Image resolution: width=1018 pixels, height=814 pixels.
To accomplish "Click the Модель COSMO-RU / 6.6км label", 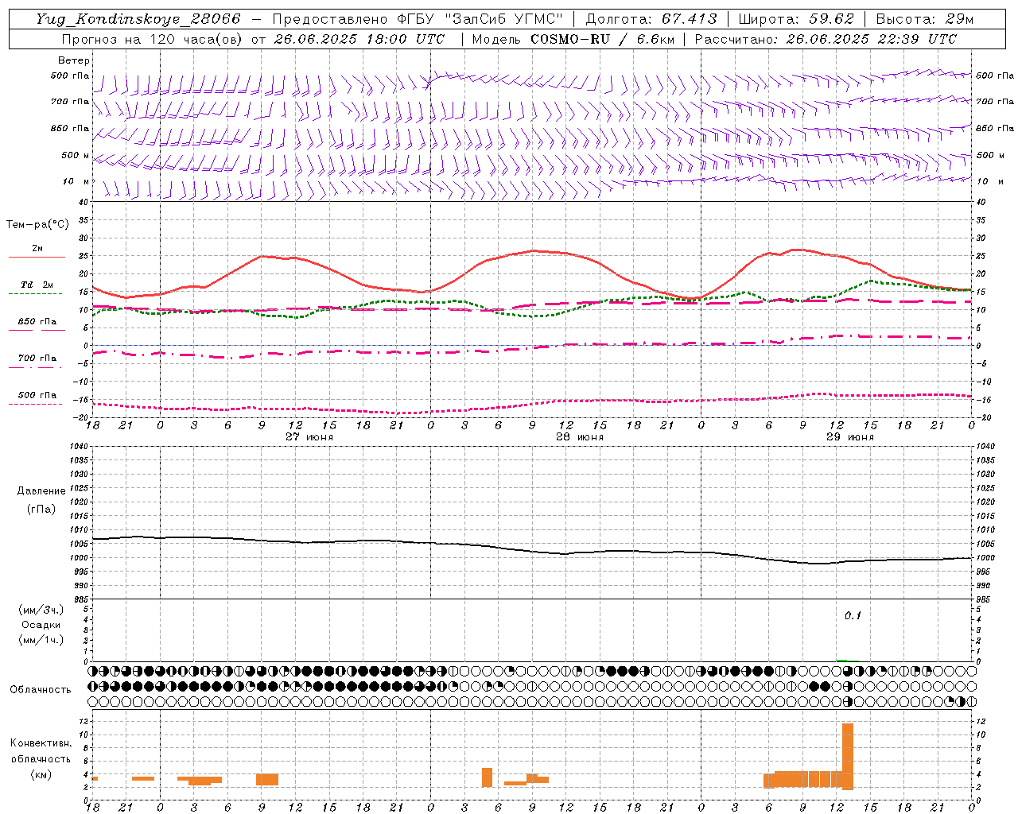I will pos(573,39).
